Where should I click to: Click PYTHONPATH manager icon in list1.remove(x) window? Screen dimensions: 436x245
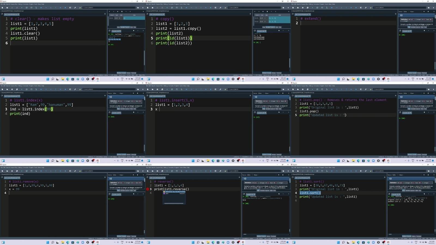tap(80, 171)
